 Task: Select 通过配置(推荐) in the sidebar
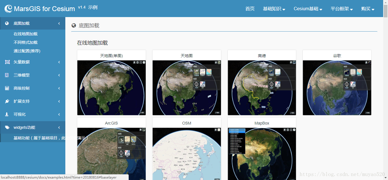pos(27,51)
